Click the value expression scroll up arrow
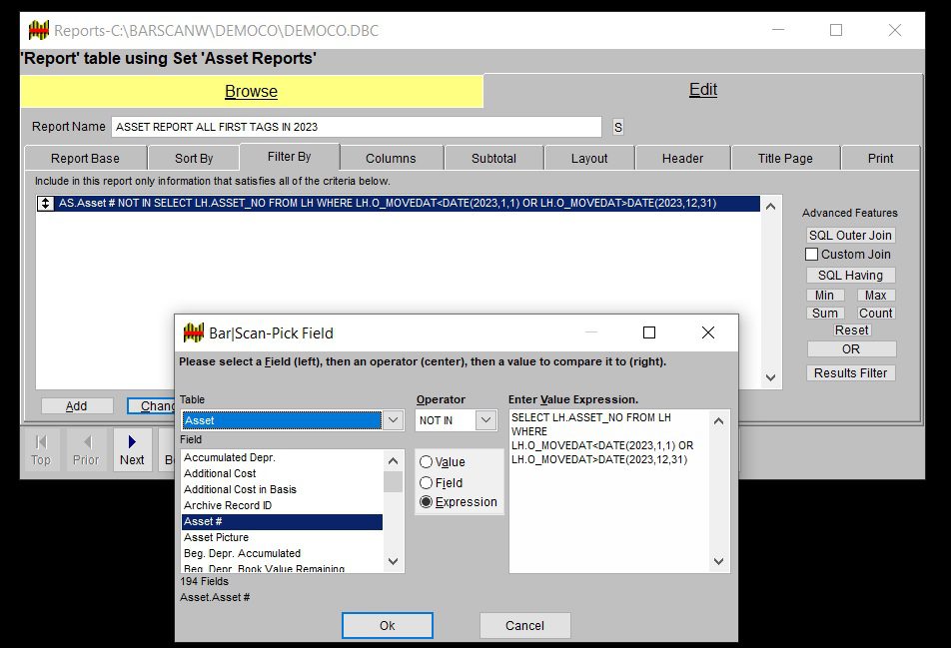 coord(718,420)
